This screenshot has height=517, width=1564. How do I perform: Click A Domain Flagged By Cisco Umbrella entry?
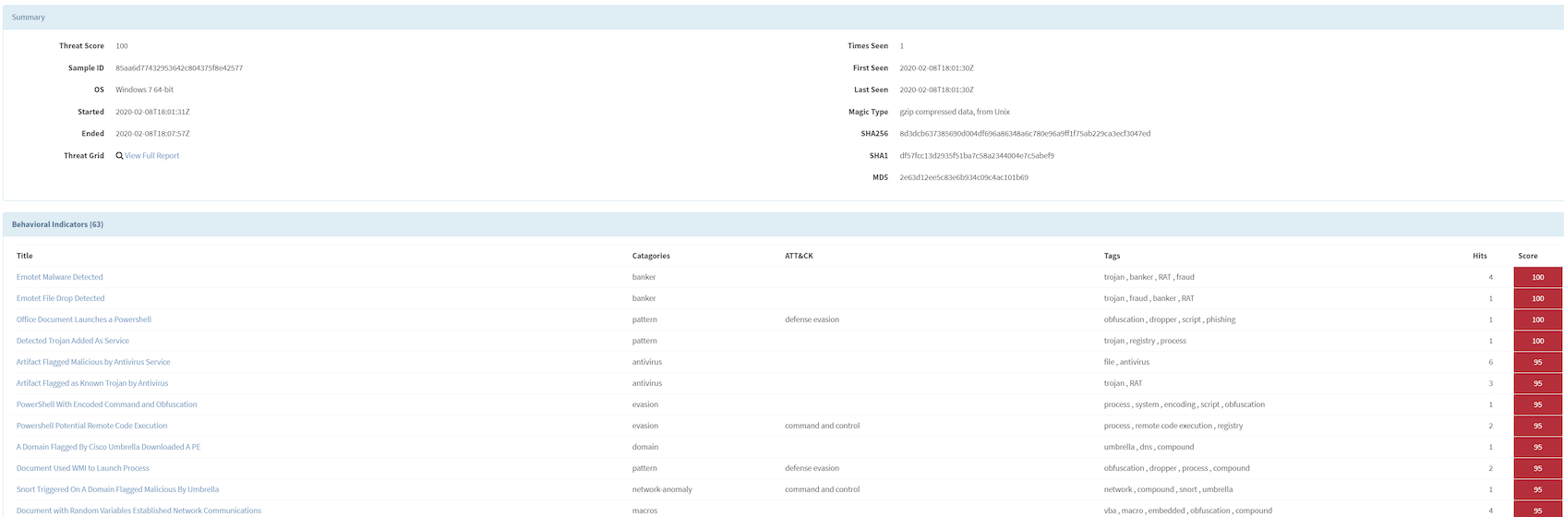pos(109,447)
